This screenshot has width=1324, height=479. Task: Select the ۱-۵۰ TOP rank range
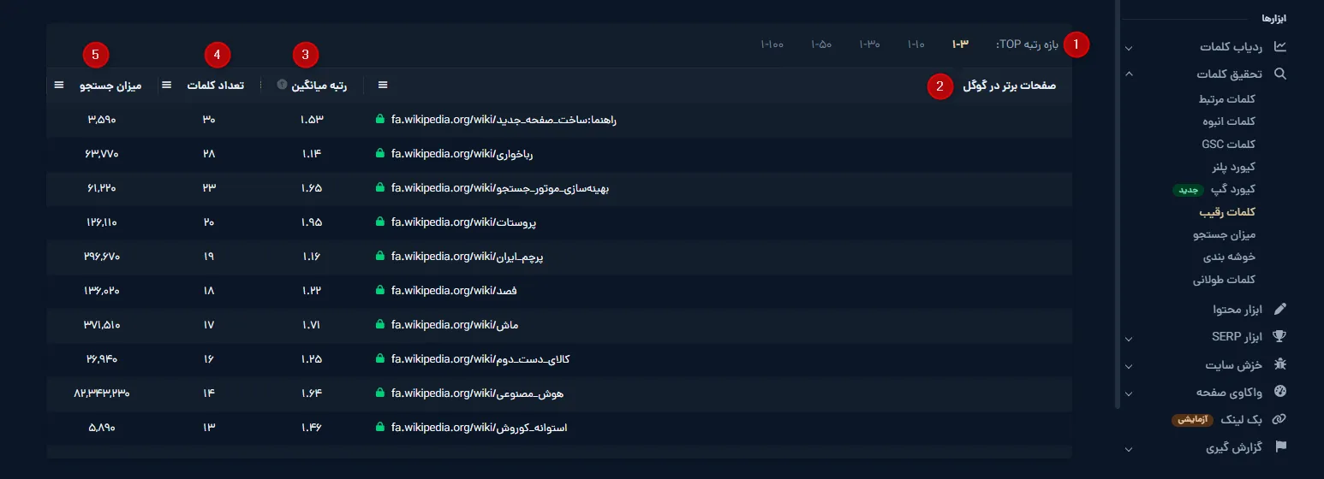pyautogui.click(x=821, y=44)
